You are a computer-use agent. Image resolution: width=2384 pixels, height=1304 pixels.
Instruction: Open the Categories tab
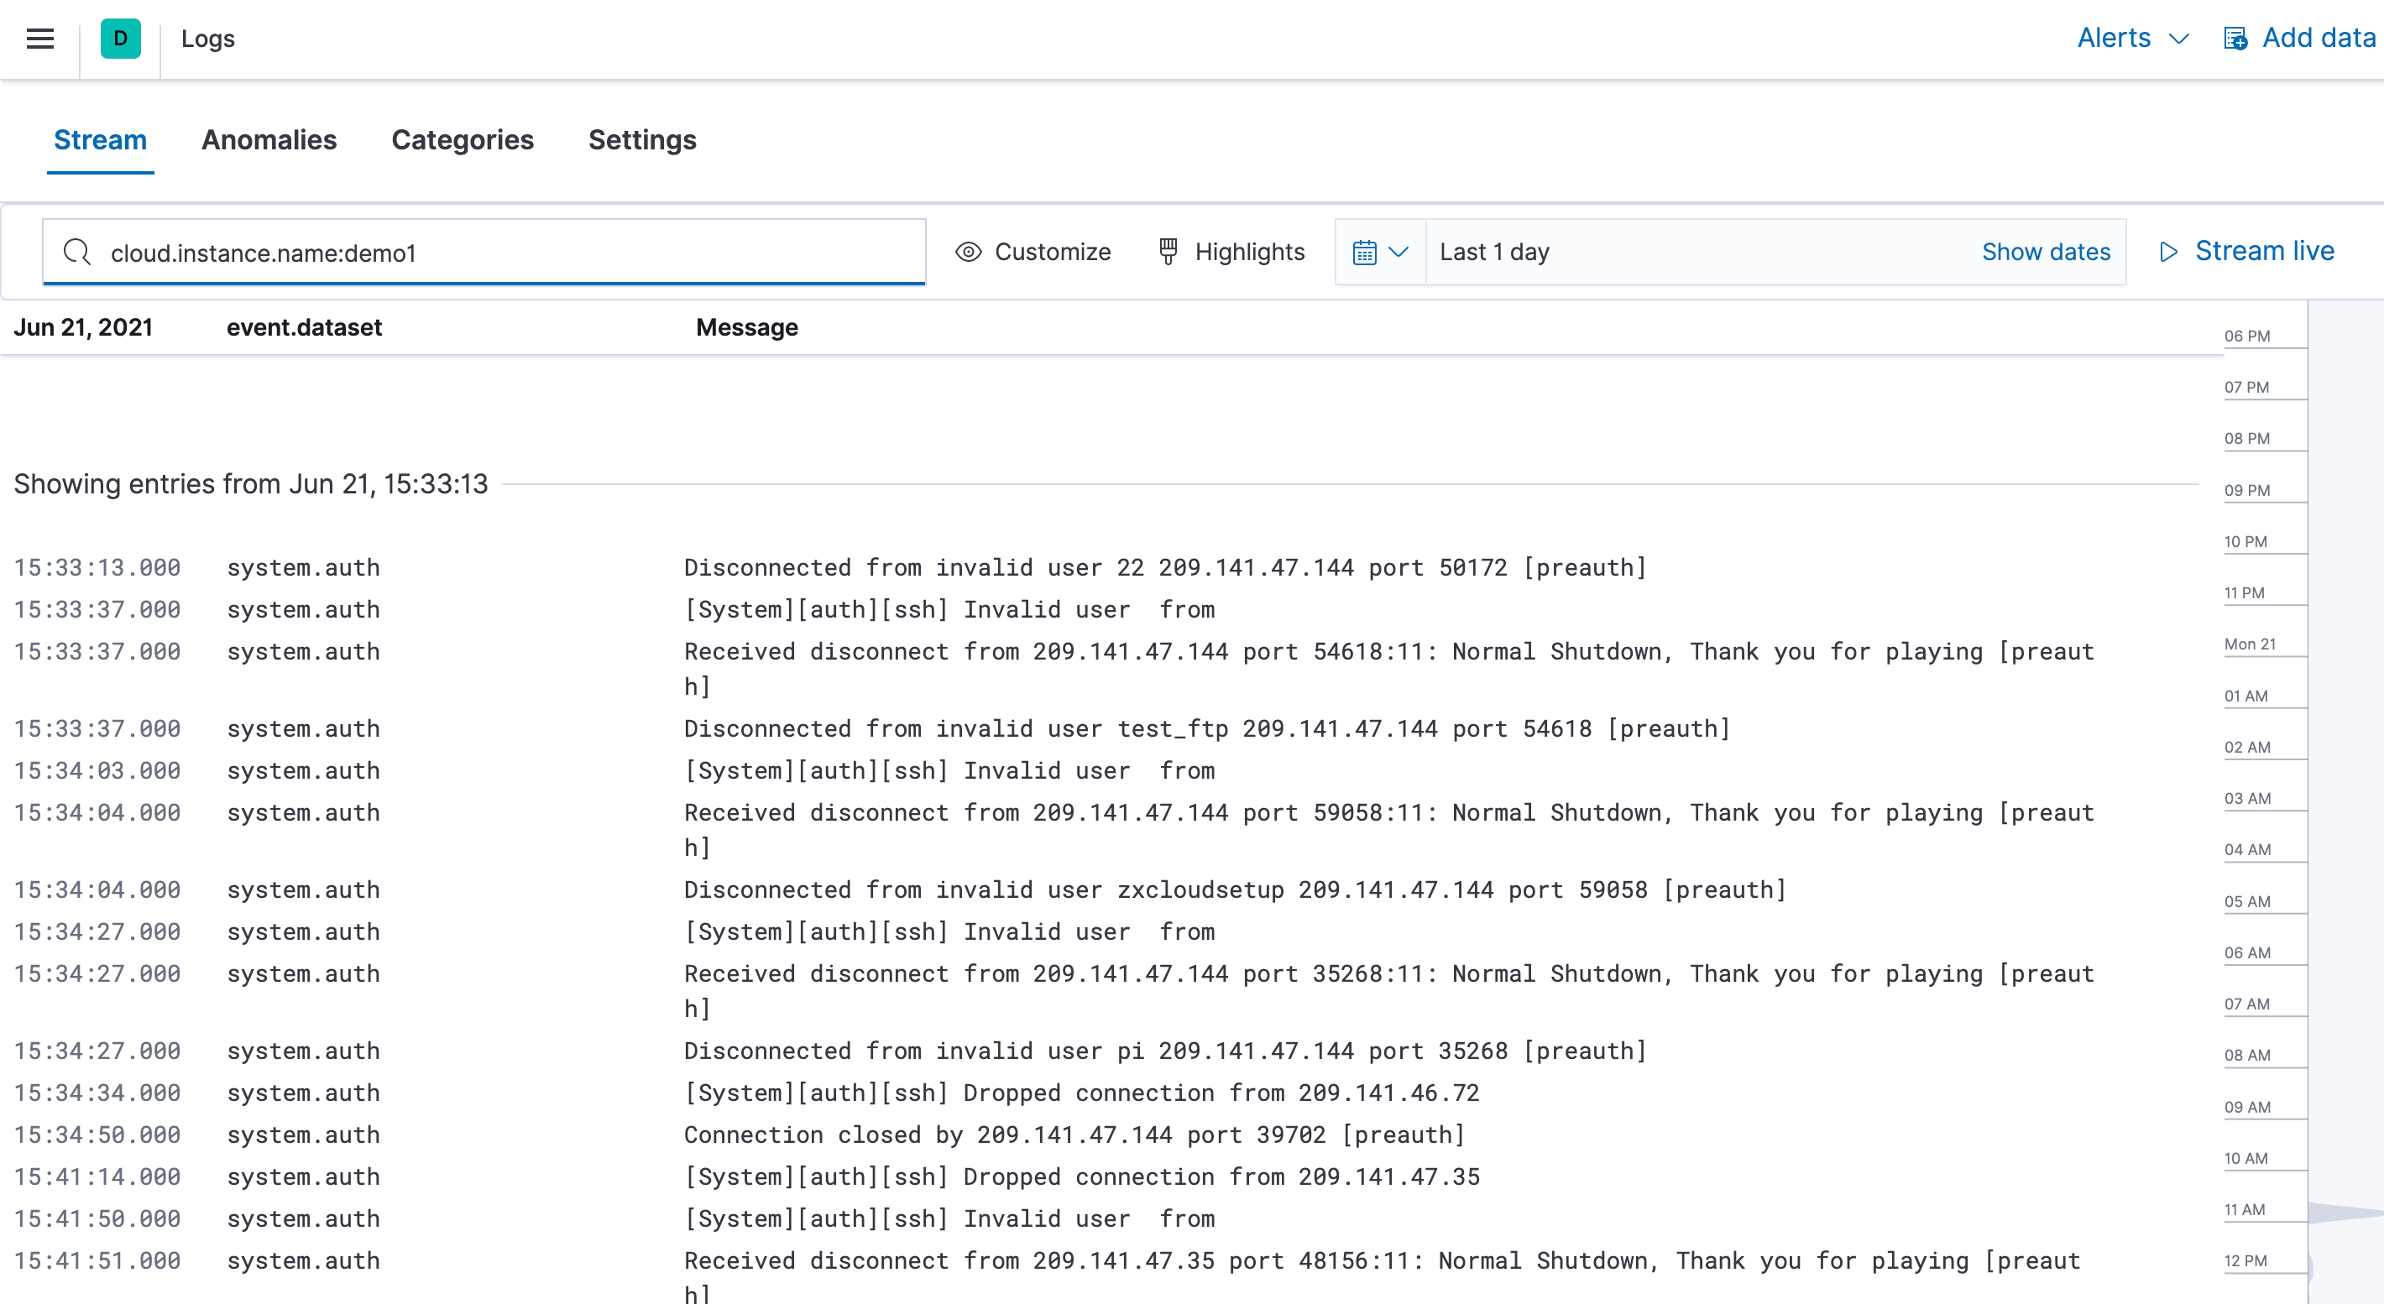(x=463, y=139)
